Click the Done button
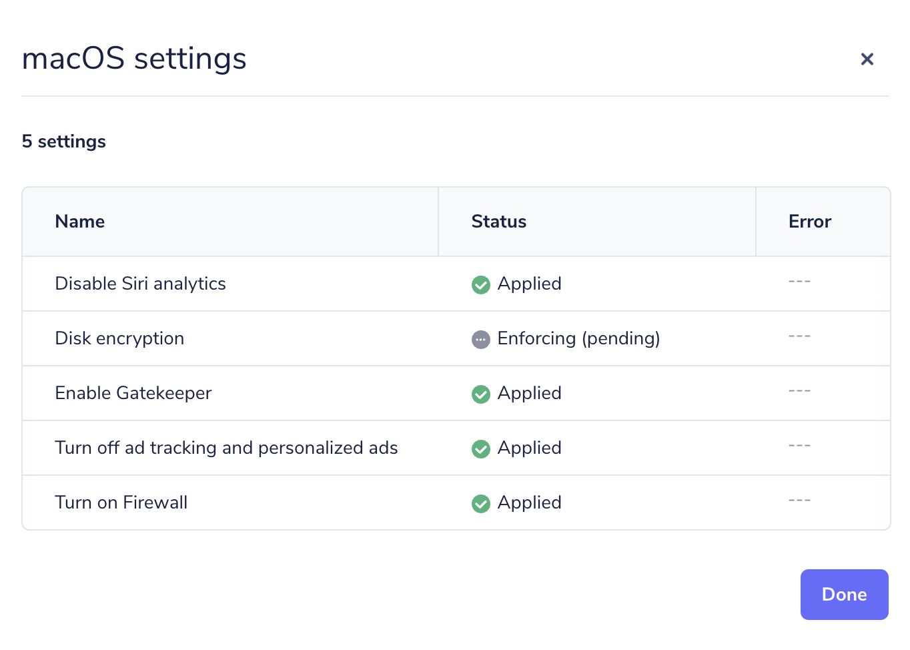The width and height of the screenshot is (910, 650). (x=844, y=594)
